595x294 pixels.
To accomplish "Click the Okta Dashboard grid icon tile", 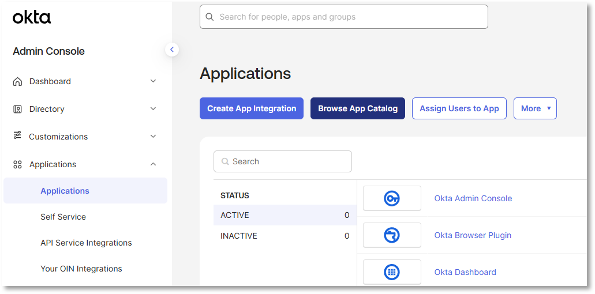I will click(x=392, y=272).
